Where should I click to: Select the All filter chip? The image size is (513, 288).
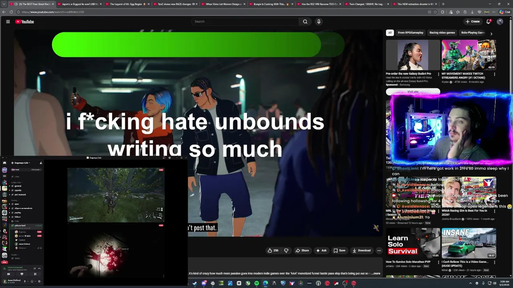(x=390, y=33)
